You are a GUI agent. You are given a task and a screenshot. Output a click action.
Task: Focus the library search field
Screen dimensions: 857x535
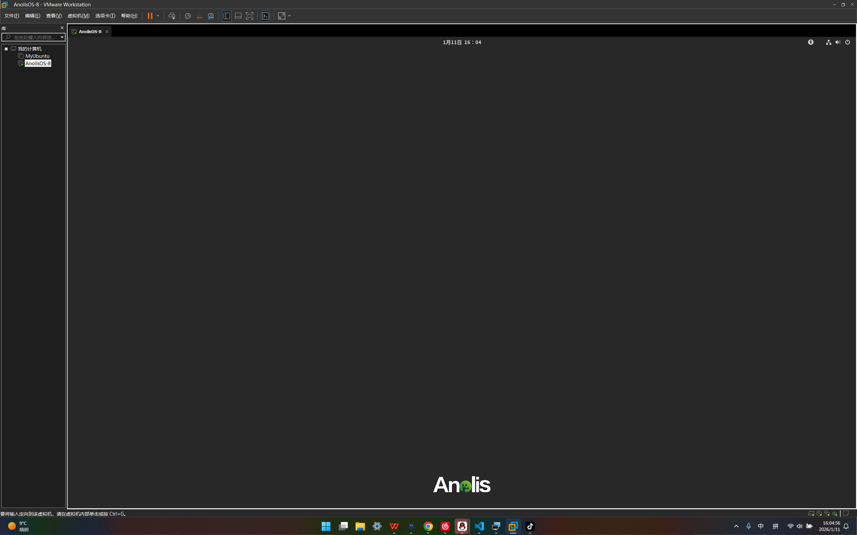coord(33,37)
